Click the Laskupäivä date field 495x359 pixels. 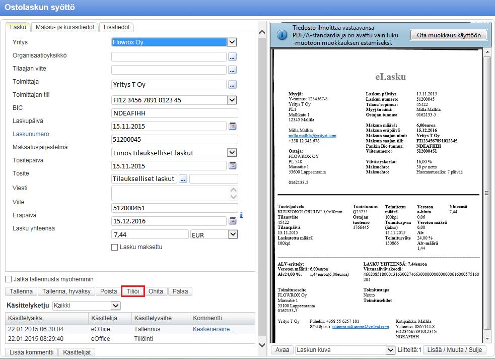tap(169, 126)
